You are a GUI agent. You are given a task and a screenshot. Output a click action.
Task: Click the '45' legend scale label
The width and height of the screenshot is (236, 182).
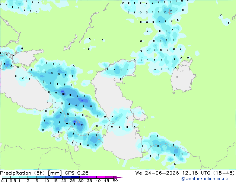click(x=106, y=181)
